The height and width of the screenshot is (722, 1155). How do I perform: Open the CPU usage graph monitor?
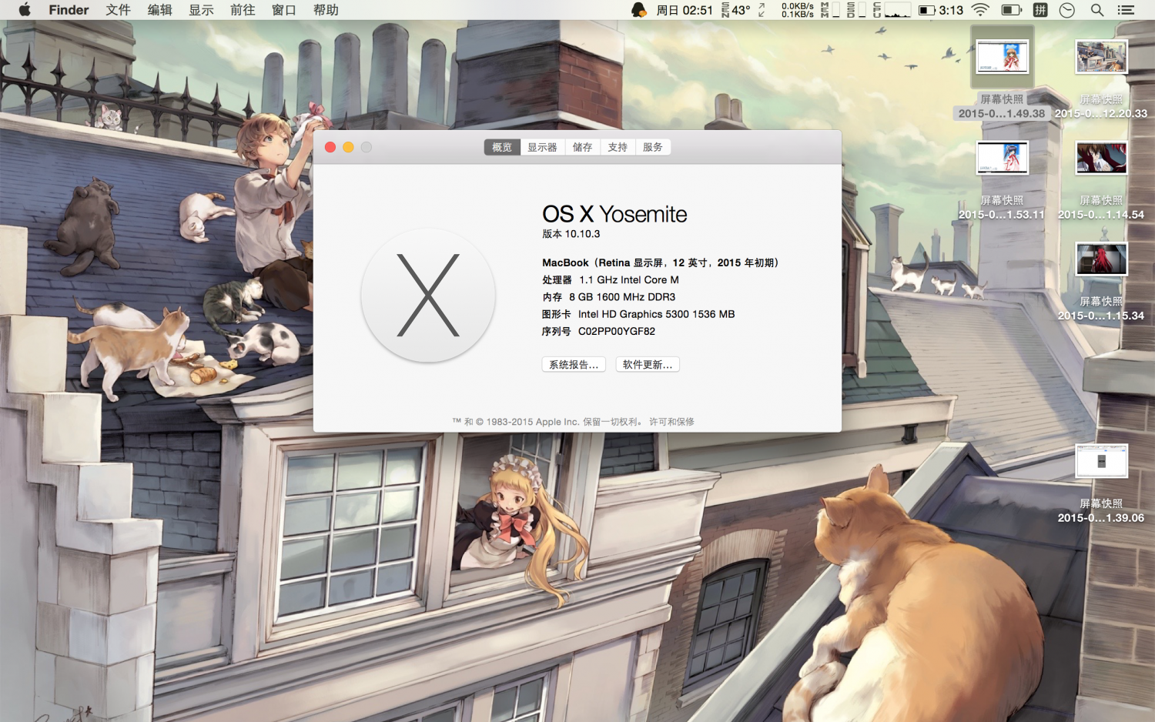tap(892, 10)
